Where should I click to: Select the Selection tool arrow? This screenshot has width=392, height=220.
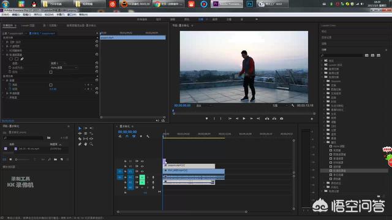(x=80, y=128)
